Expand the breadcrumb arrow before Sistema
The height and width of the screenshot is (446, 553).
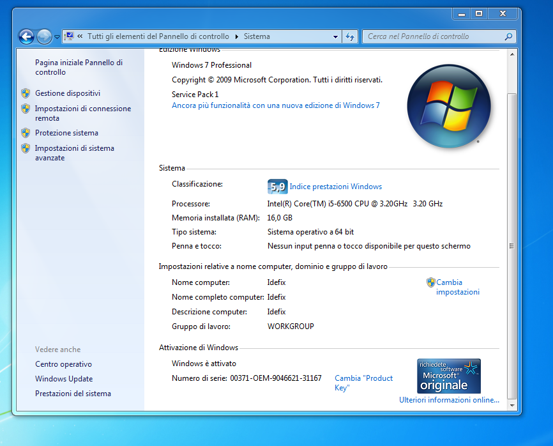coord(237,37)
